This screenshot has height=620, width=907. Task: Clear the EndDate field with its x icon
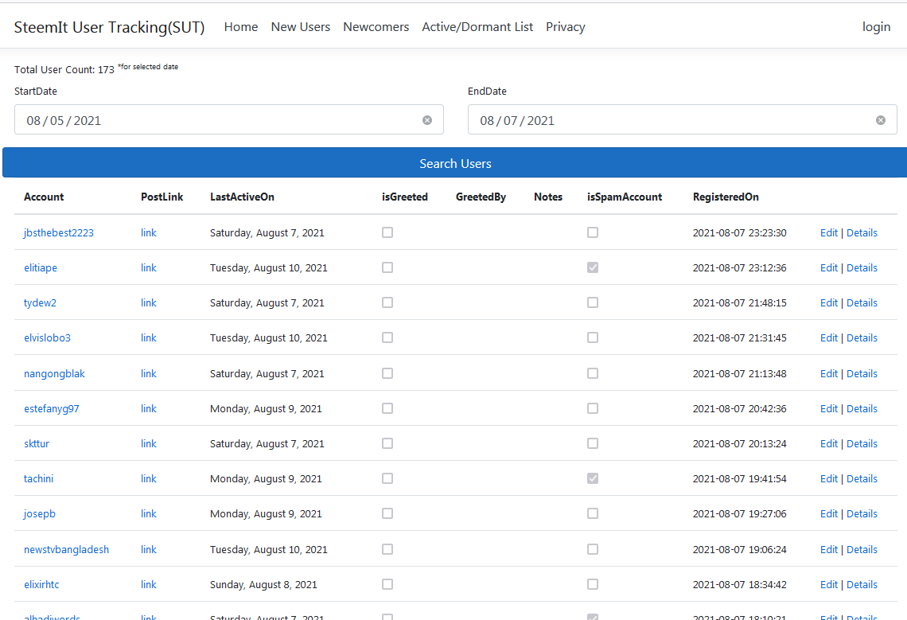[881, 120]
